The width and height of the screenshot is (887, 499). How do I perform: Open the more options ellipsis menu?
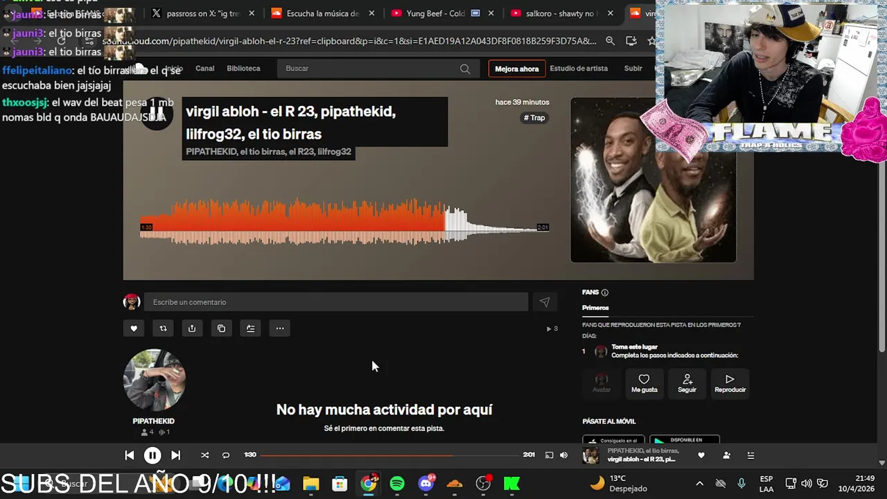tap(280, 329)
